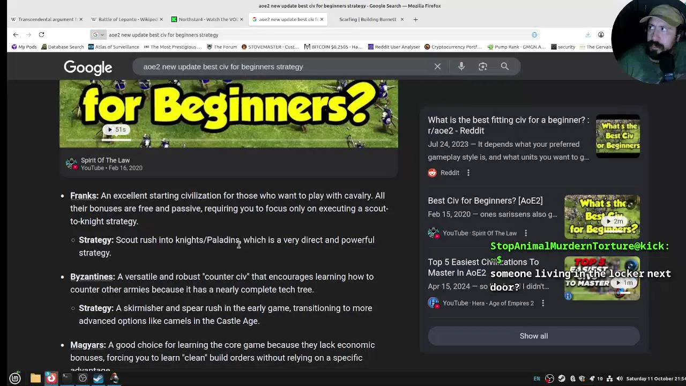Open 'Best Civ for Beginners? [AoE2]' result
Screen dimensions: 686x386
tap(485, 201)
